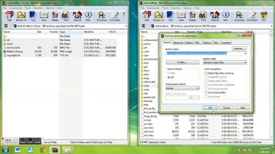
Task: Switch to Comment tab in dialog
Action: pyautogui.click(x=226, y=43)
